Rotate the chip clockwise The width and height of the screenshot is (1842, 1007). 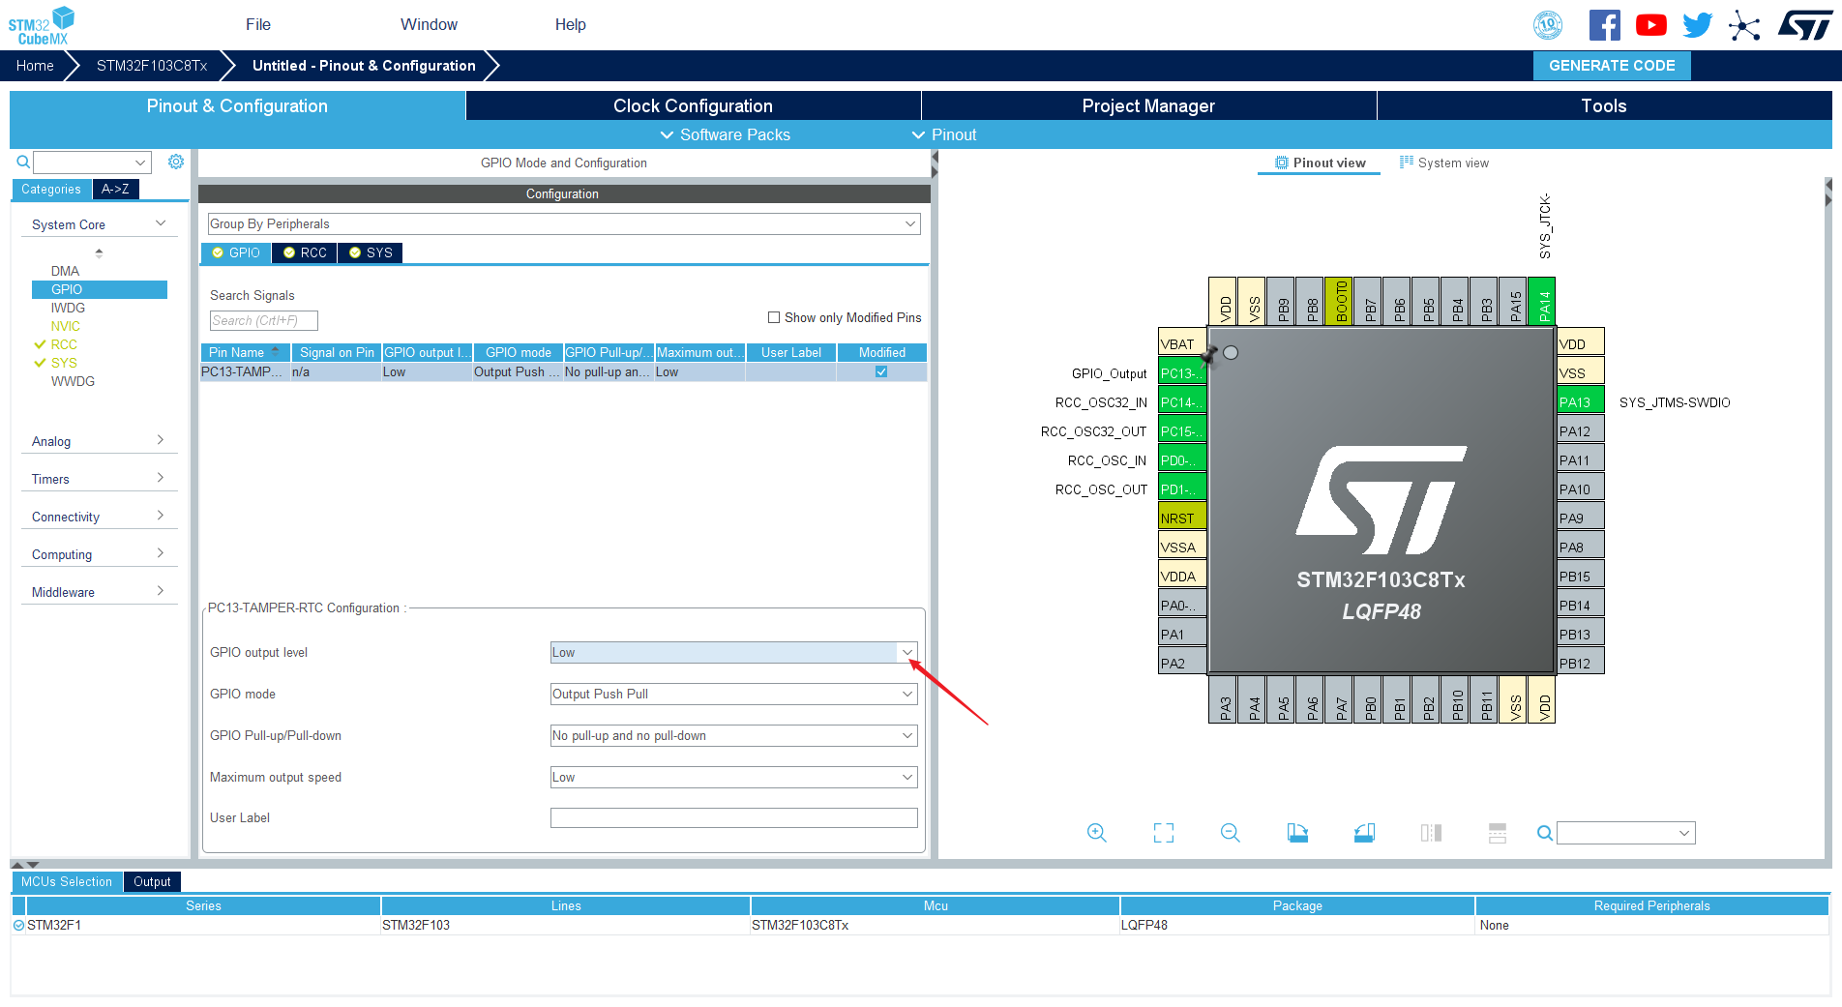(1297, 833)
